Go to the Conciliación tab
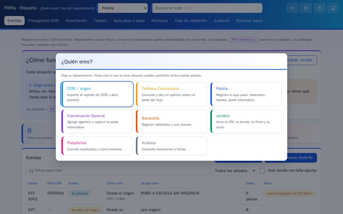The image size is (343, 214). tap(76, 21)
